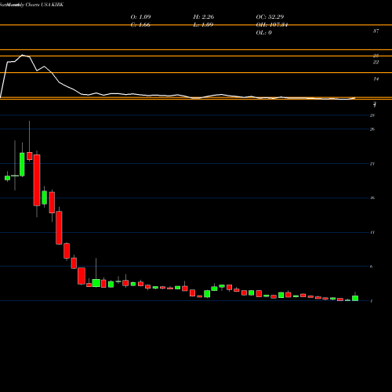Click the price axis label '26'
Screen dimensions: 392x392
[372, 129]
